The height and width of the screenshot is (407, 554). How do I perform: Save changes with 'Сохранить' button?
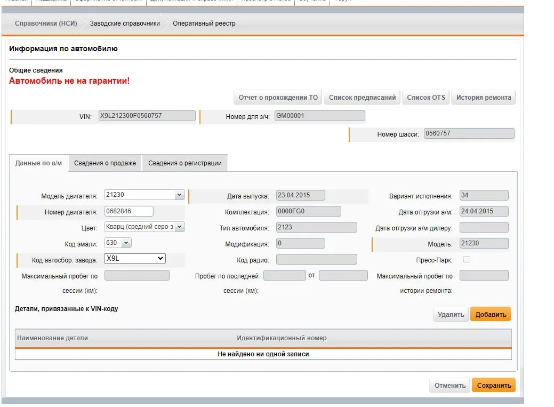(x=493, y=385)
